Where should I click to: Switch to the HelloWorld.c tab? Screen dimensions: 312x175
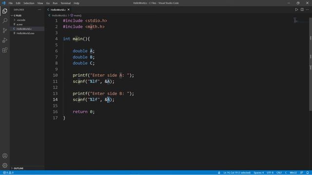58,10
